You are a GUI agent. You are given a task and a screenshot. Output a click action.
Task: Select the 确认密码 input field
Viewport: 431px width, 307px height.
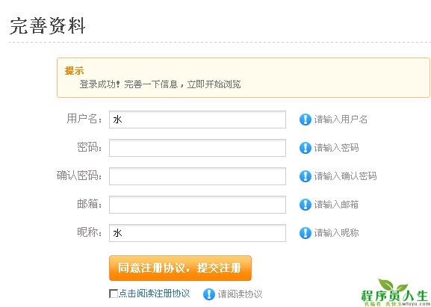(x=197, y=176)
